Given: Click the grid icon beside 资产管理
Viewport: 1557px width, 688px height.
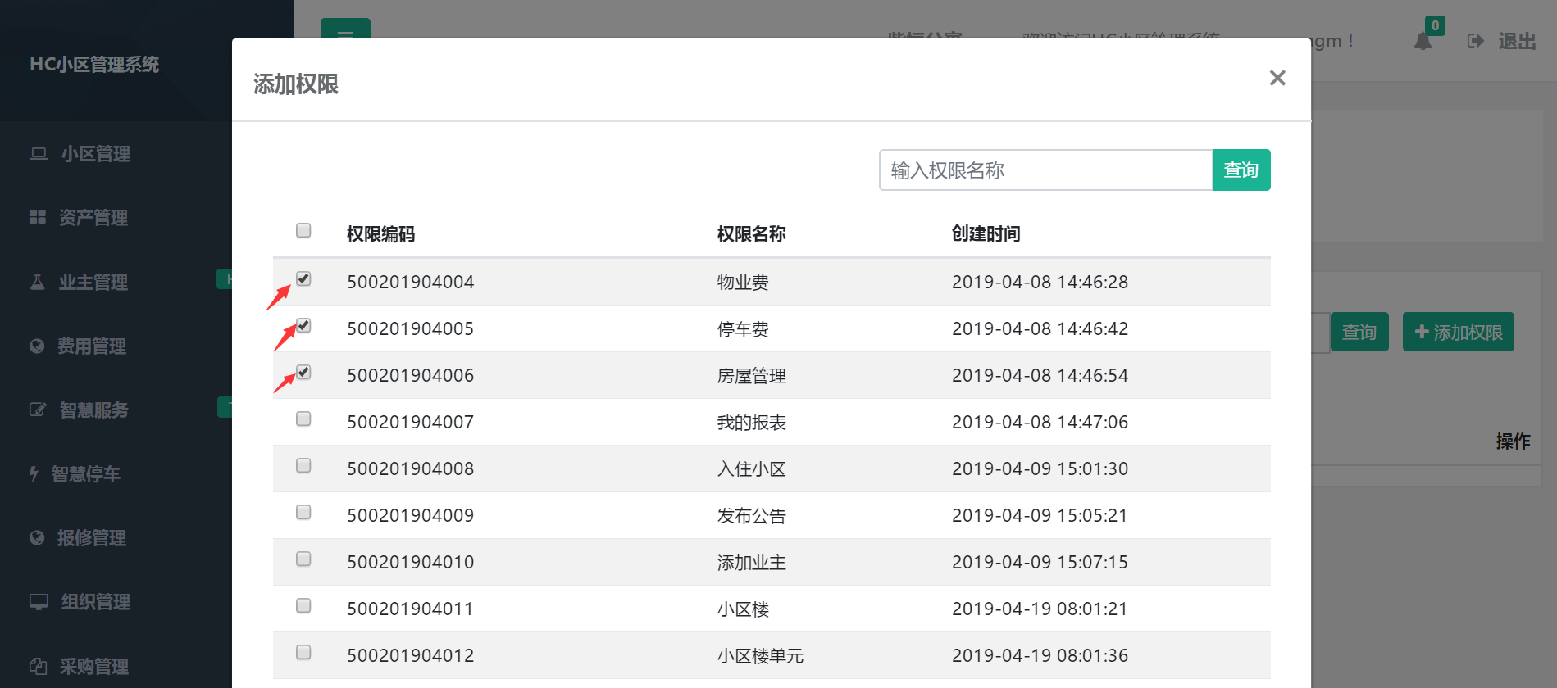Looking at the screenshot, I should click(38, 217).
